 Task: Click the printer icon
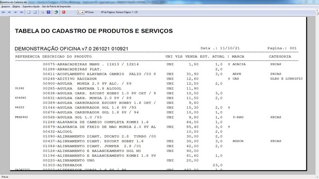[43, 12]
